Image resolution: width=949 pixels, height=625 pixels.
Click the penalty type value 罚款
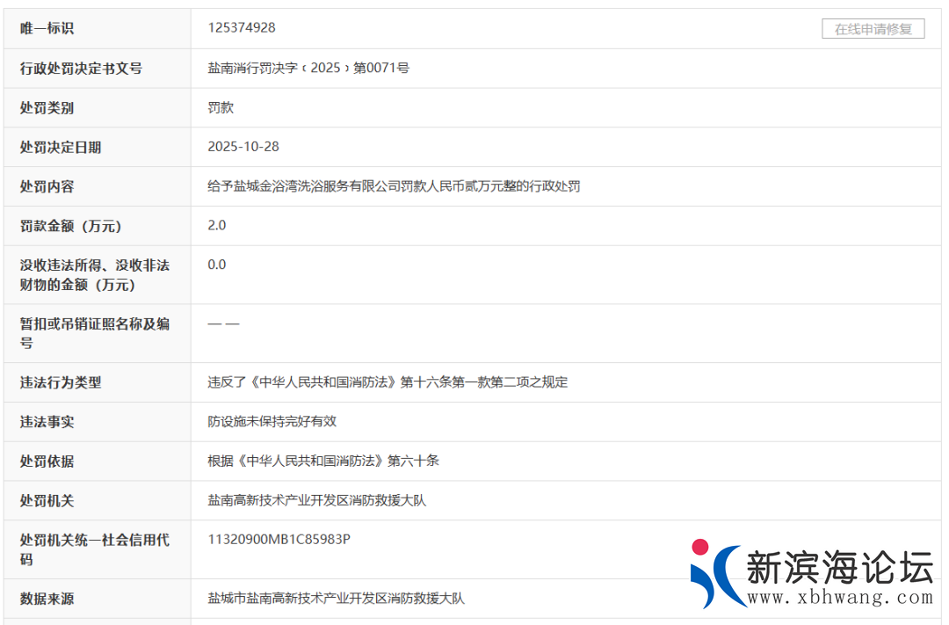coord(221,107)
